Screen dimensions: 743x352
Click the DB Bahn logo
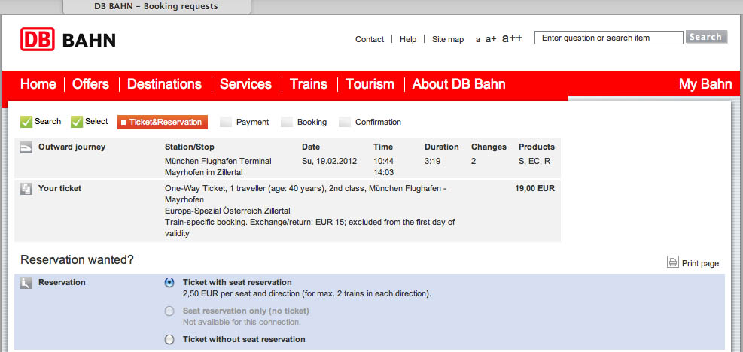pyautogui.click(x=68, y=39)
